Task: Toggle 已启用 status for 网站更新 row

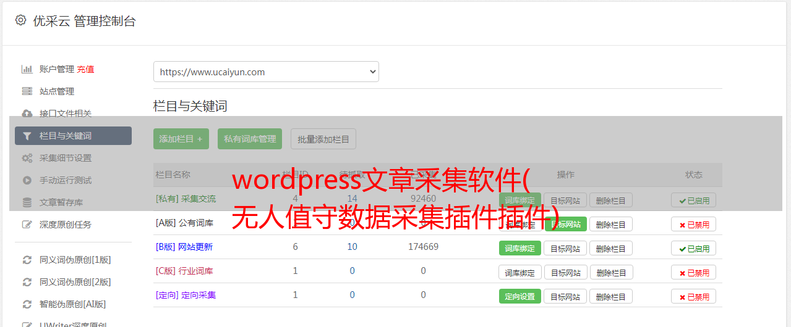Action: coord(694,248)
